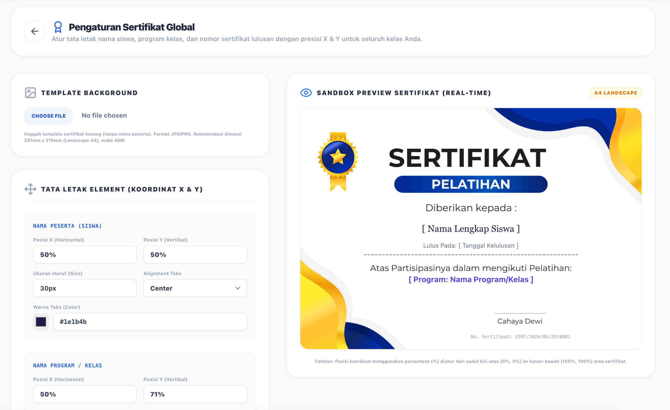Click the Cahaya Dewi signature name
Screen dimensions: 670x410
520,321
